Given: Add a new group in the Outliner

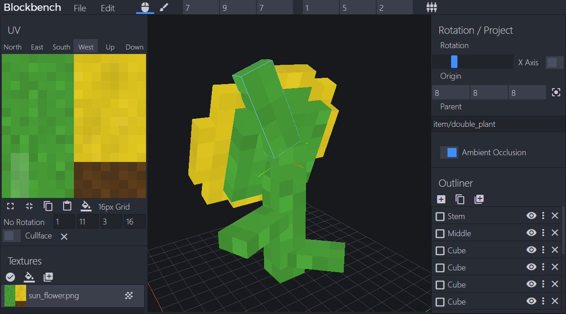Looking at the screenshot, I should click(479, 199).
